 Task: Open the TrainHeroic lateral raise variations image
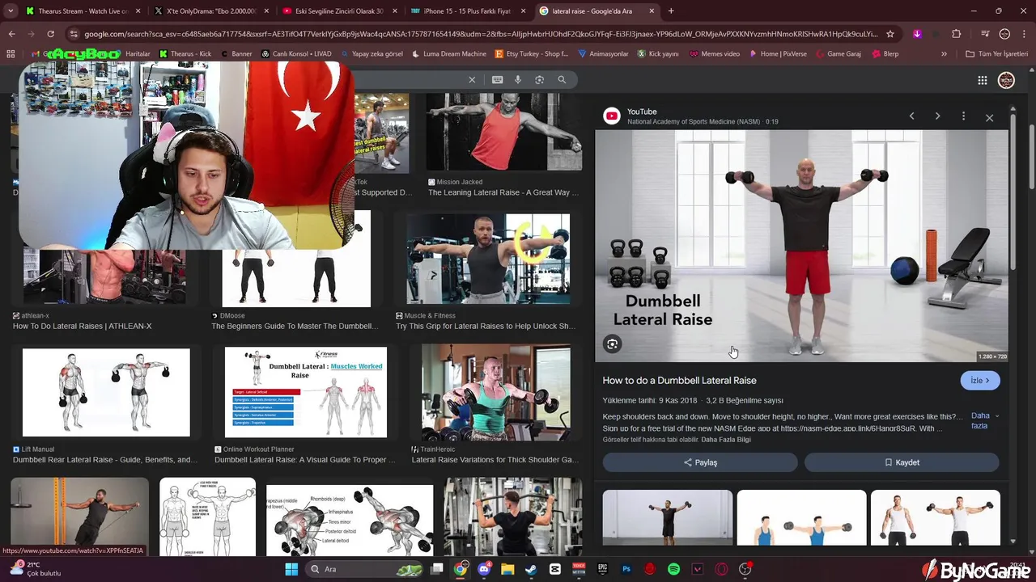(495, 393)
